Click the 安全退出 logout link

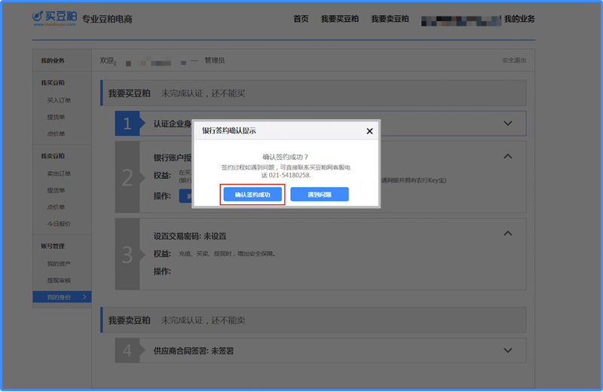513,60
